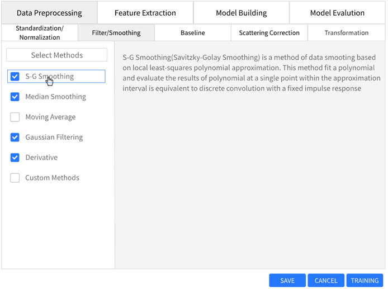The width and height of the screenshot is (388, 289).
Task: Go to the Model Building tab
Action: click(242, 13)
